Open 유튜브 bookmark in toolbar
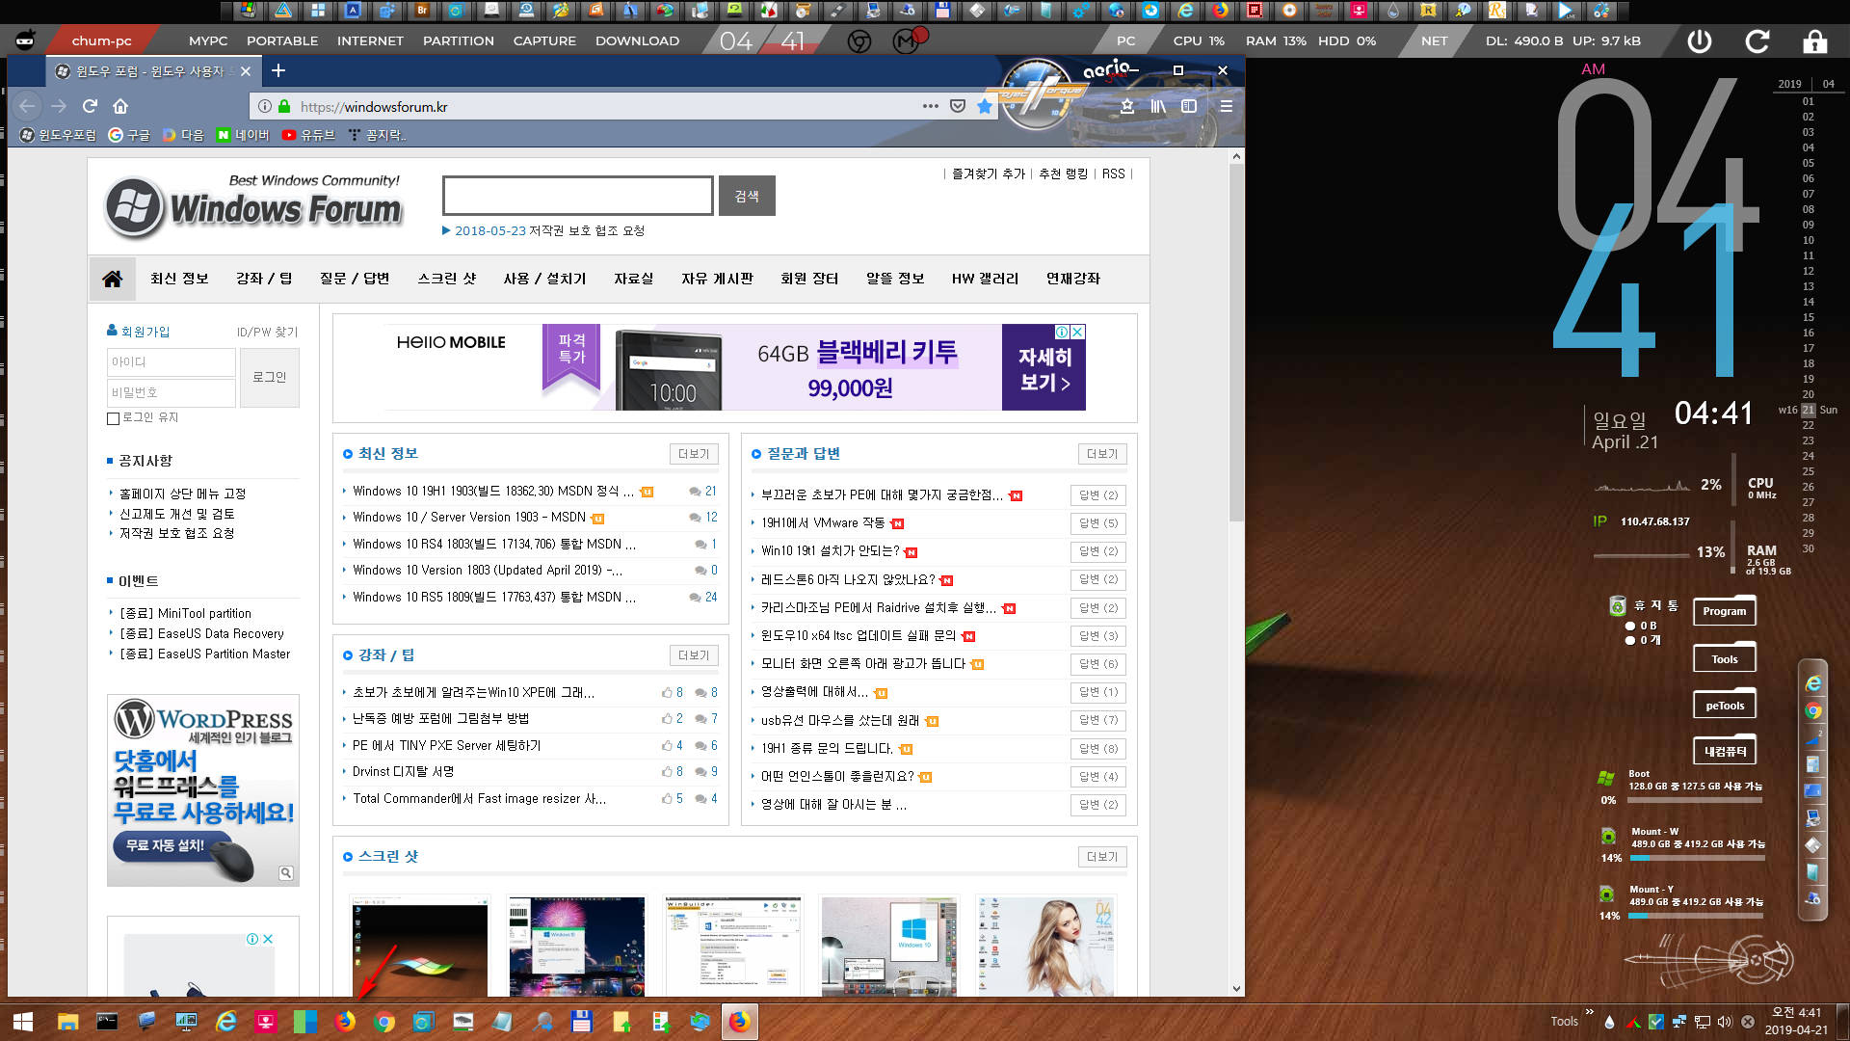This screenshot has width=1850, height=1041. pos(308,135)
